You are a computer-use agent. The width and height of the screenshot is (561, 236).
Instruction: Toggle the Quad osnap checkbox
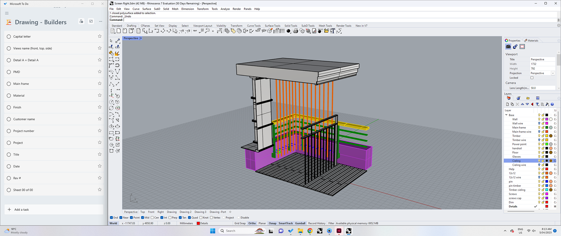click(190, 218)
